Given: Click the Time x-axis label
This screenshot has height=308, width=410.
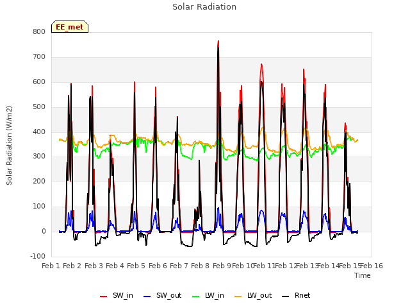Looking at the screenshot, I should click(x=363, y=275).
